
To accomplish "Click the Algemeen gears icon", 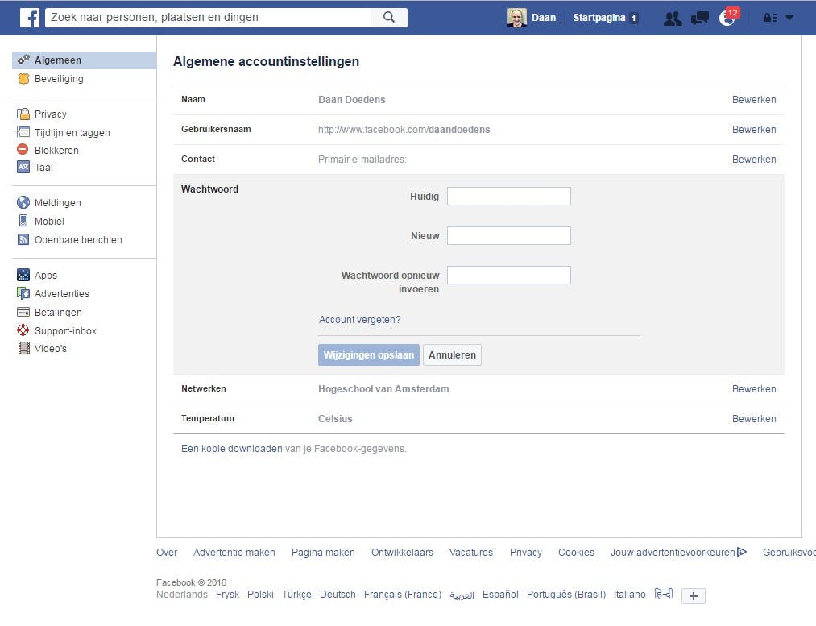I will click(23, 60).
